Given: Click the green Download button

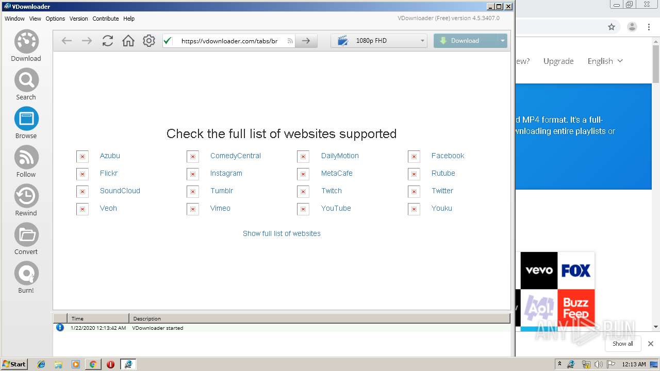Looking at the screenshot, I should (x=466, y=41).
